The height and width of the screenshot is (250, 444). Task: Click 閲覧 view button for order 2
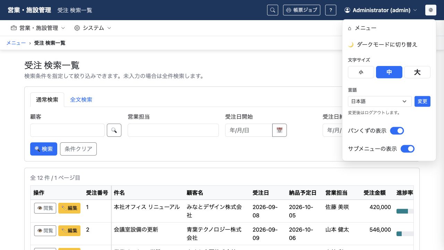click(x=45, y=231)
